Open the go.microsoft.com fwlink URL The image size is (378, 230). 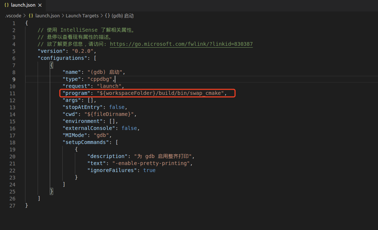click(181, 44)
